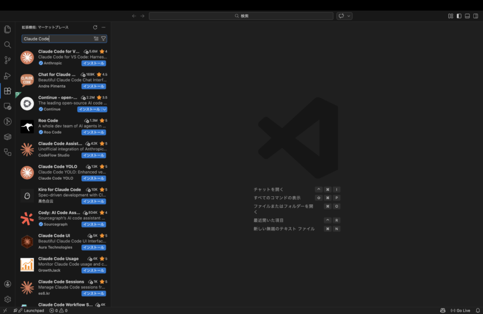
Task: Open the extensions panel more actions menu
Action: 103,27
